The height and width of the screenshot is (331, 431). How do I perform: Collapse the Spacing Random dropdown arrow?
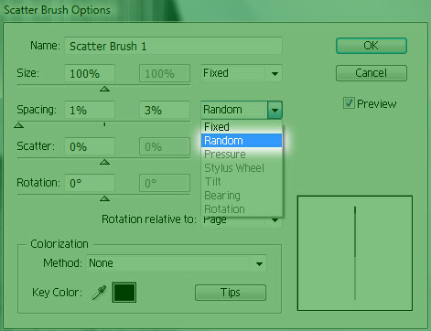(275, 110)
